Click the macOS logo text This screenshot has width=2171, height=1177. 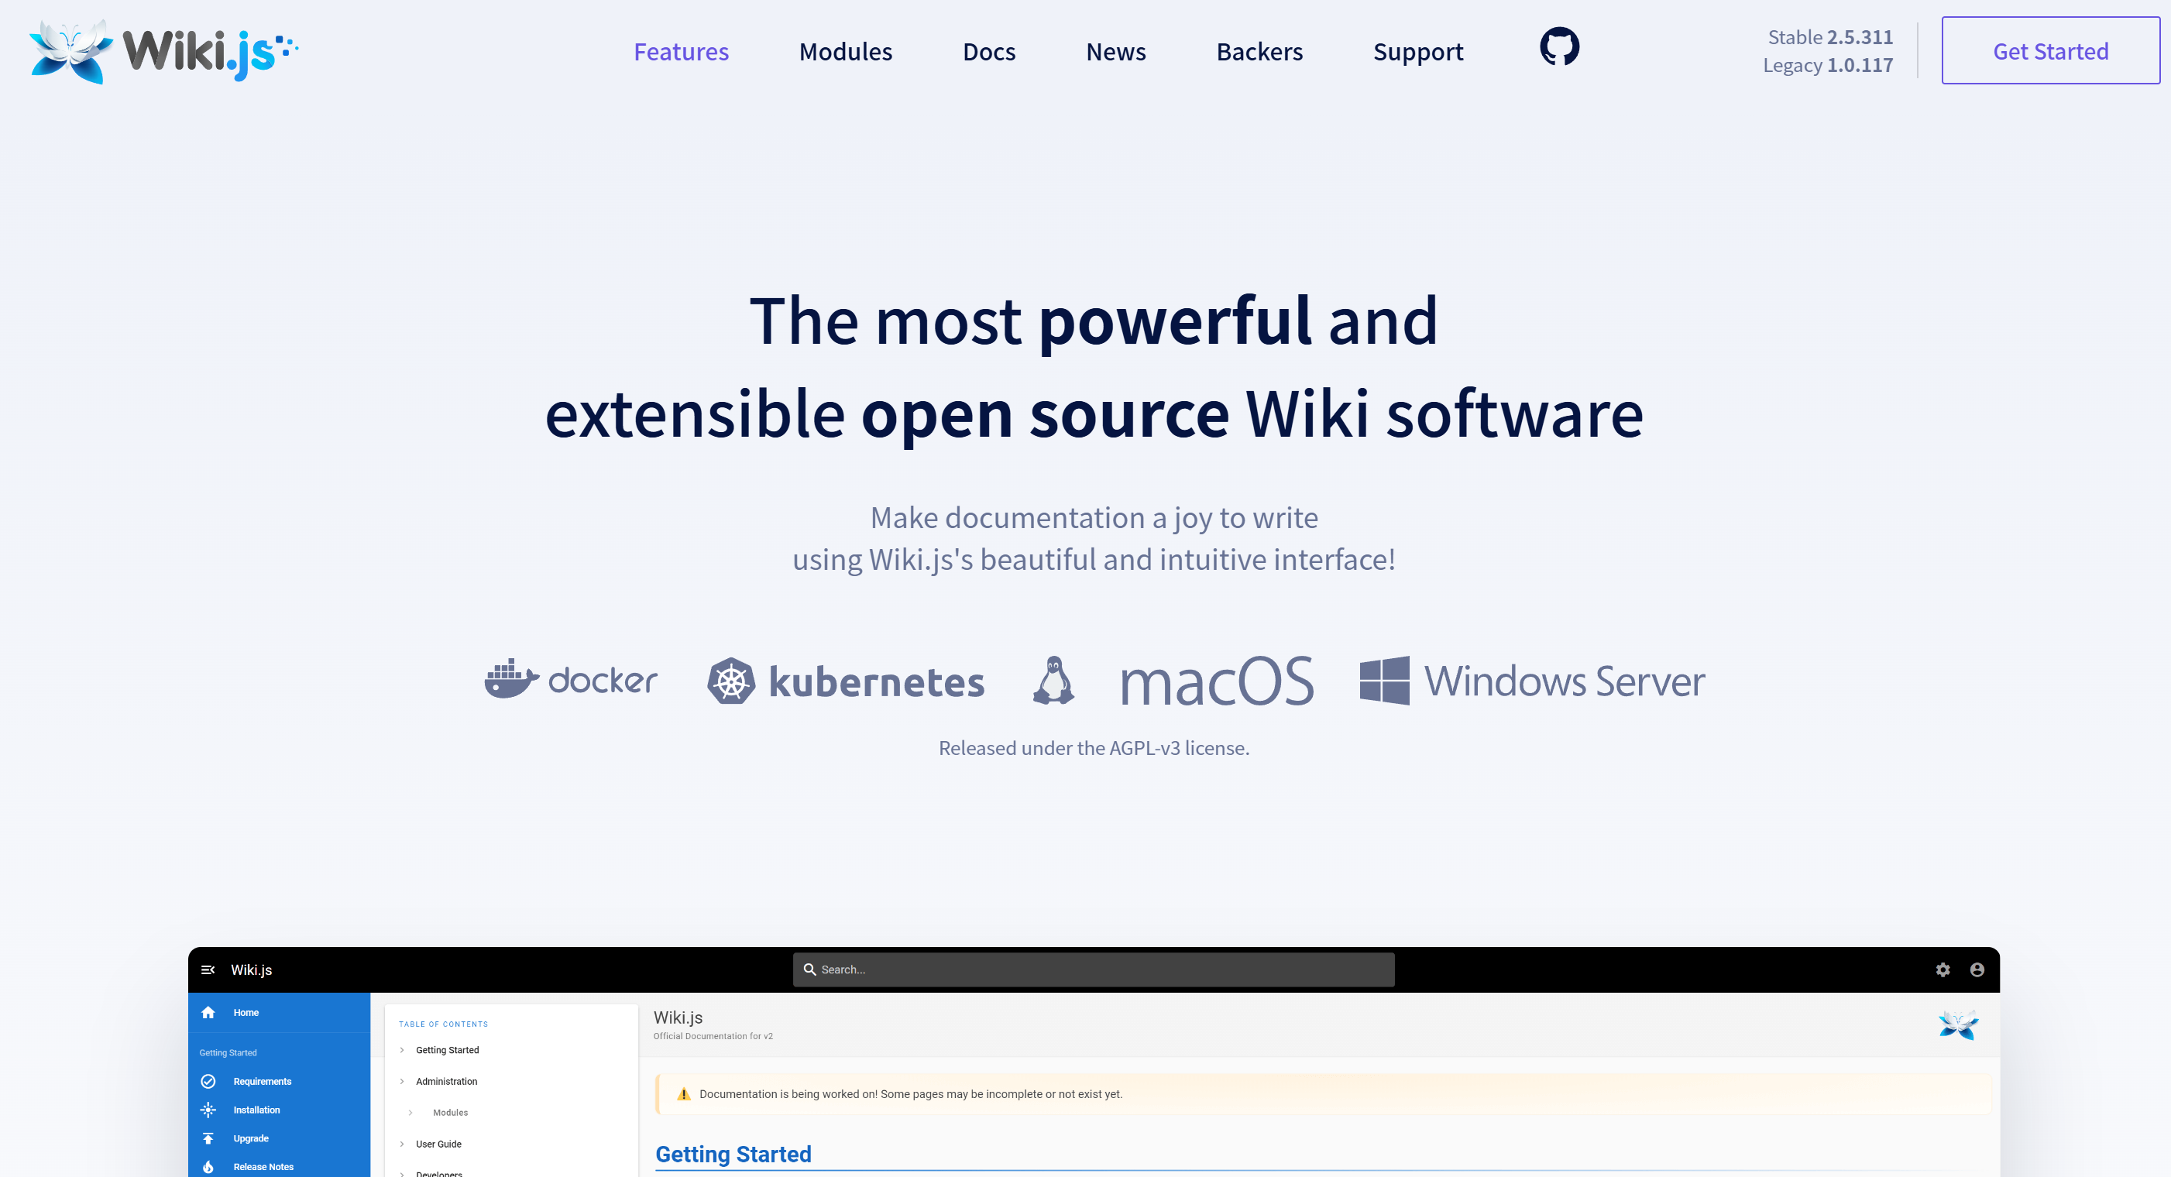1216,681
